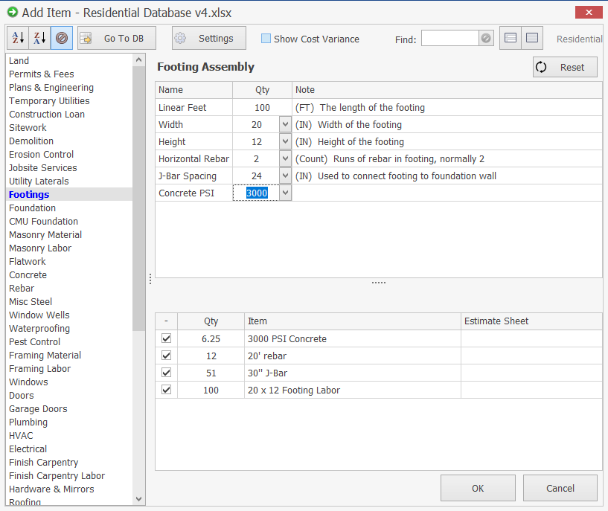
Task: Click the Go To DB button
Action: 117,38
